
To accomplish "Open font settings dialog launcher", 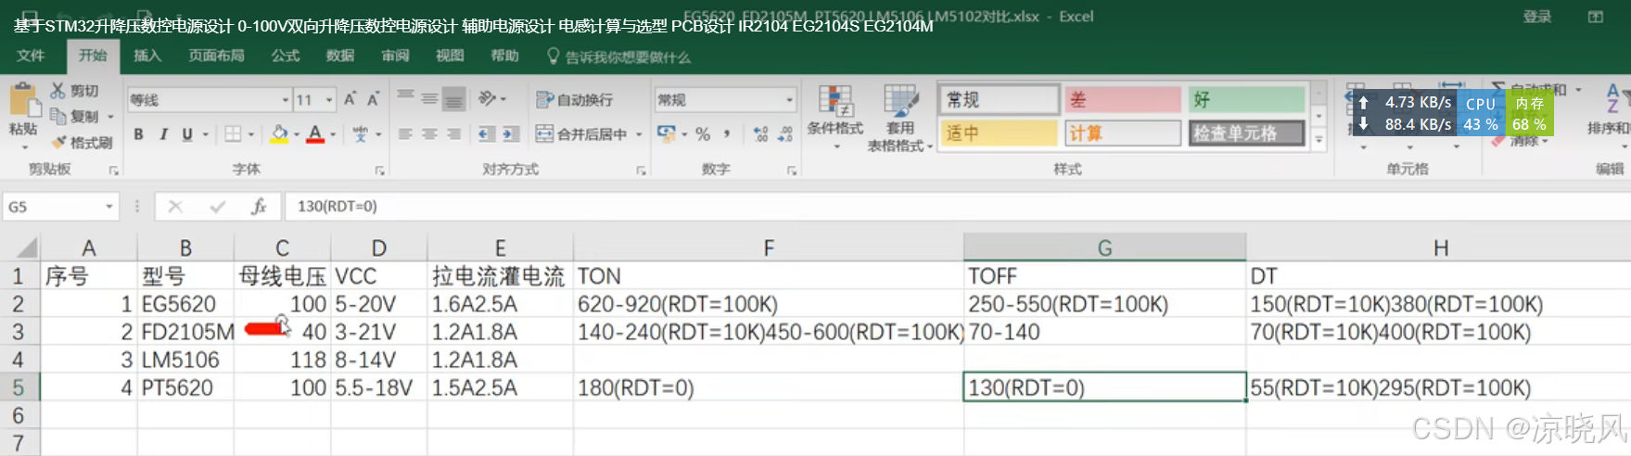I will (x=379, y=171).
